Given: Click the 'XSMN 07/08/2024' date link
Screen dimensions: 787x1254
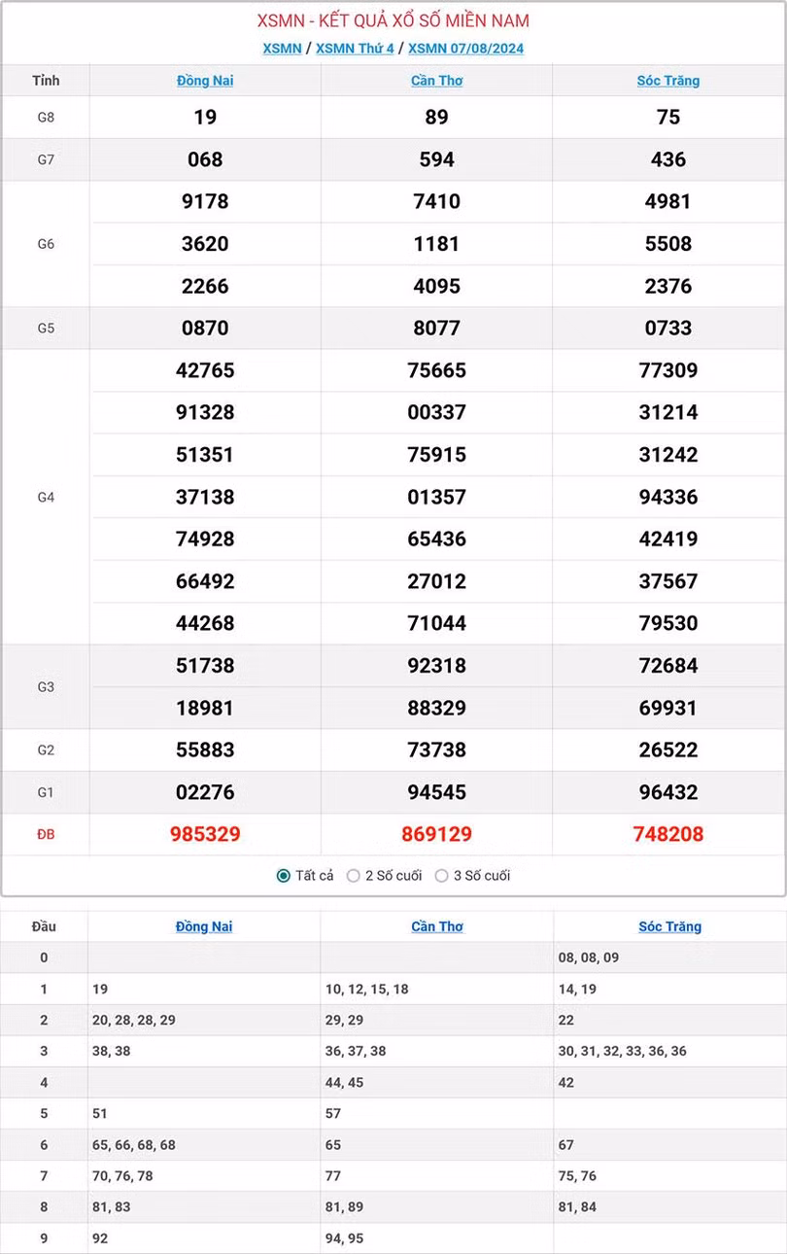Looking at the screenshot, I should [465, 49].
